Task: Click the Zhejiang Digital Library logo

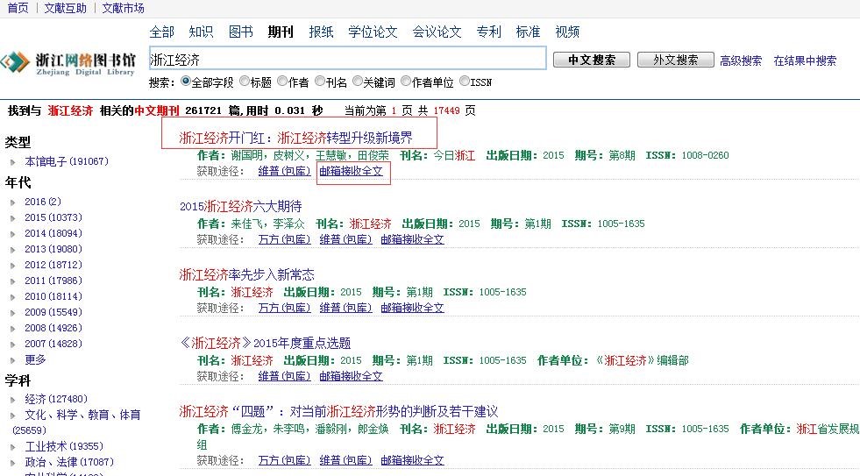Action: [68, 62]
